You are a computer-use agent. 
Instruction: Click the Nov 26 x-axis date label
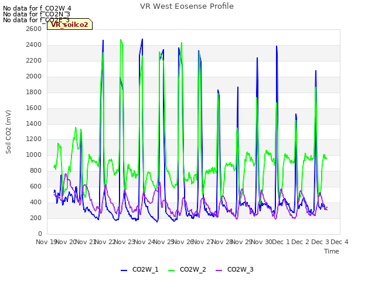click(x=183, y=242)
